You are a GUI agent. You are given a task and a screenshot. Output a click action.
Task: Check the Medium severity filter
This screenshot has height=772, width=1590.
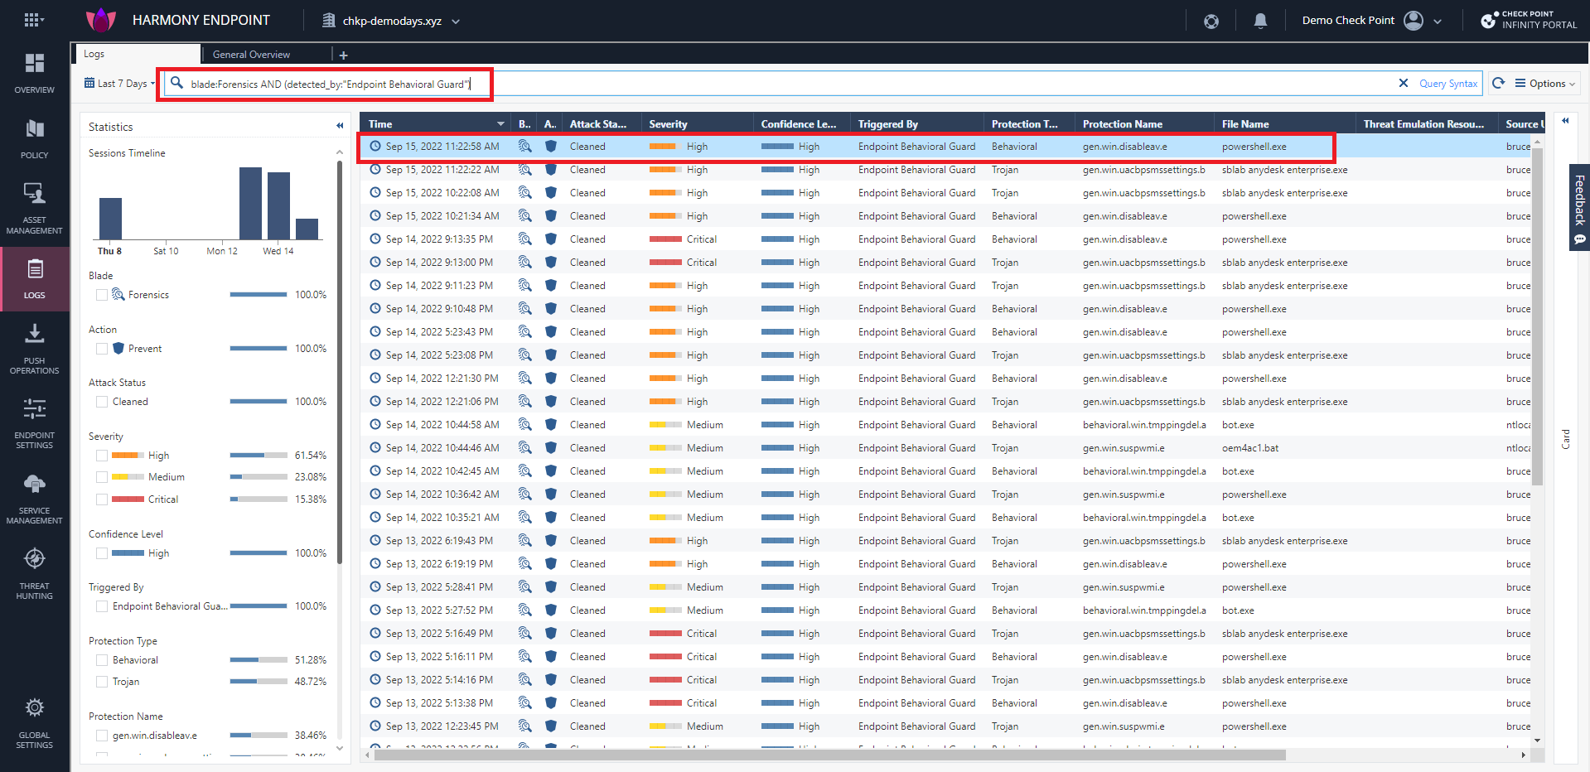point(102,477)
